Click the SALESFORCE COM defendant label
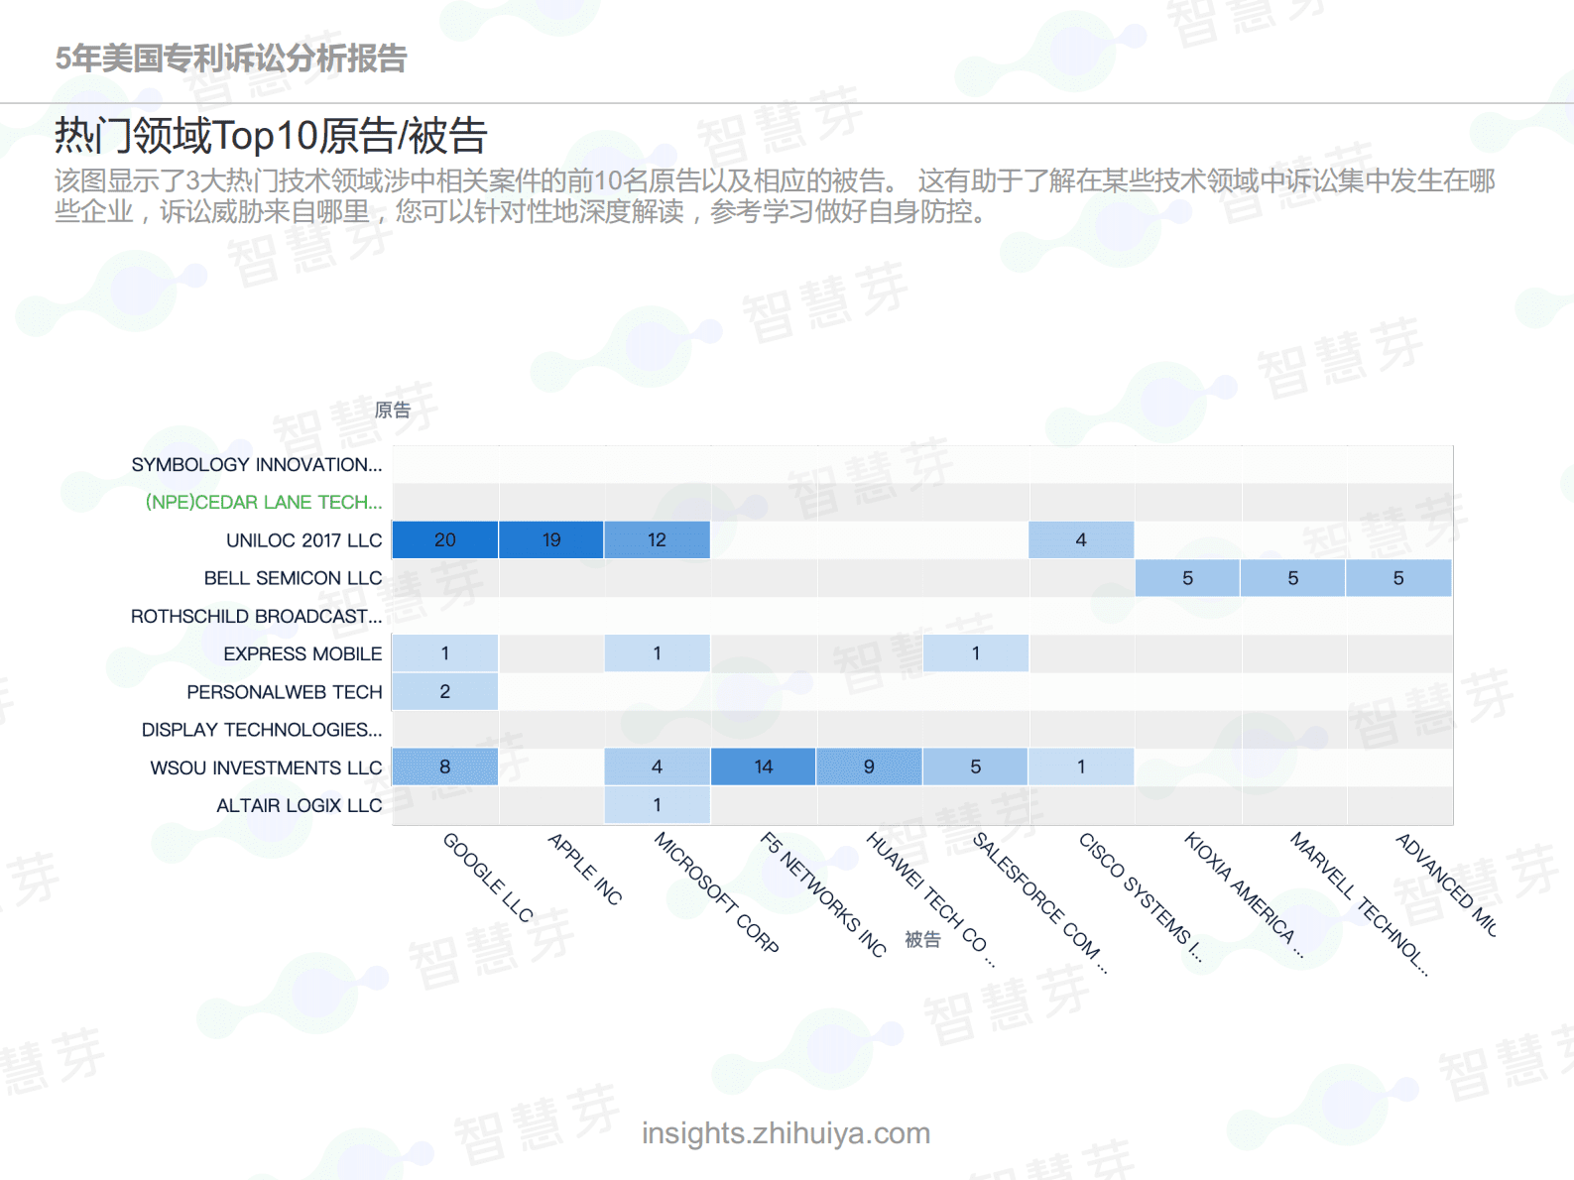The image size is (1574, 1180). (1039, 902)
